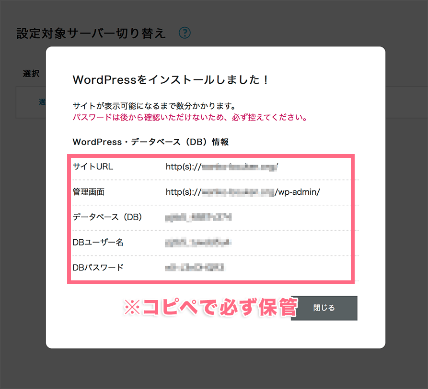Click the red password warning text
The height and width of the screenshot is (389, 428).
tap(190, 117)
